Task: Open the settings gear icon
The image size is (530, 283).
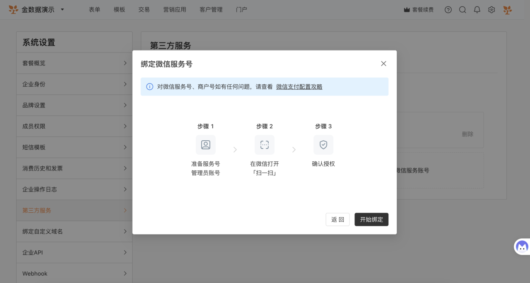Action: 491,10
